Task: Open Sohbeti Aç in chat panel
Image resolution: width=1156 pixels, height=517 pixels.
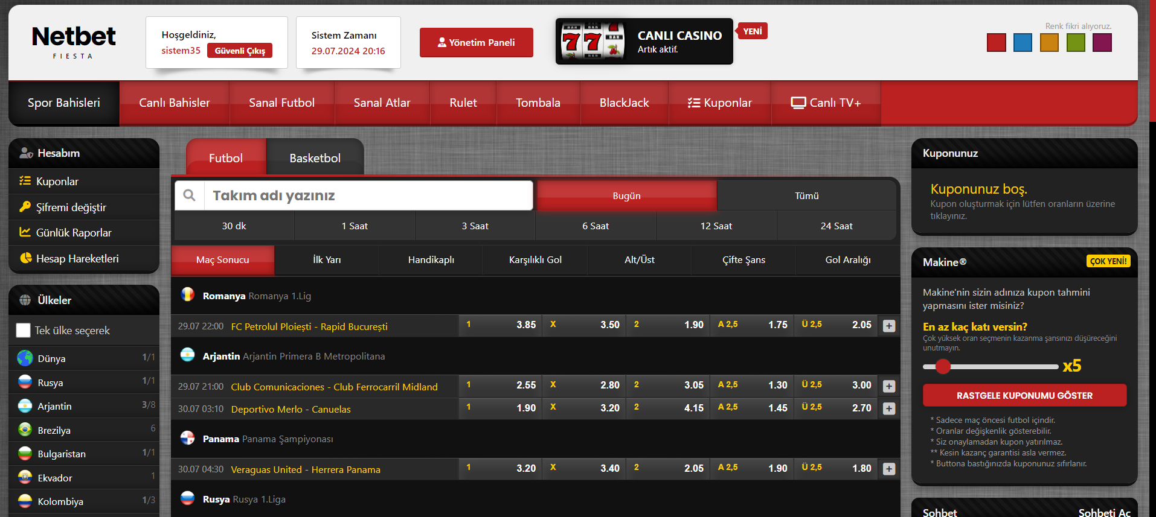Action: [1104, 512]
